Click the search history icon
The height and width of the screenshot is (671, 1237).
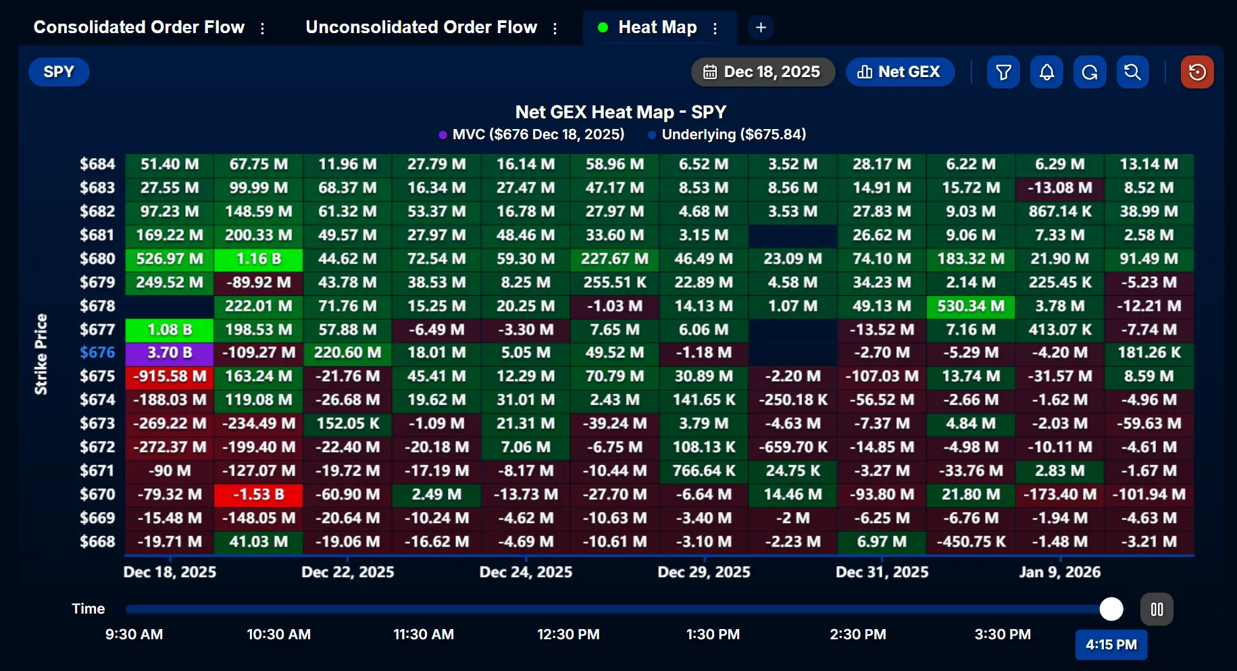pos(1133,72)
